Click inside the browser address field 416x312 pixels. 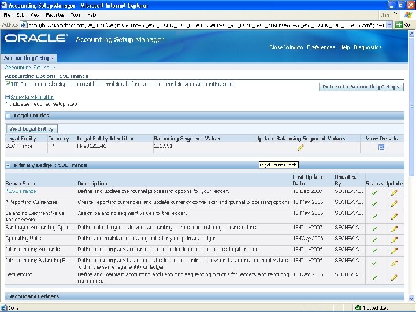tap(206, 25)
